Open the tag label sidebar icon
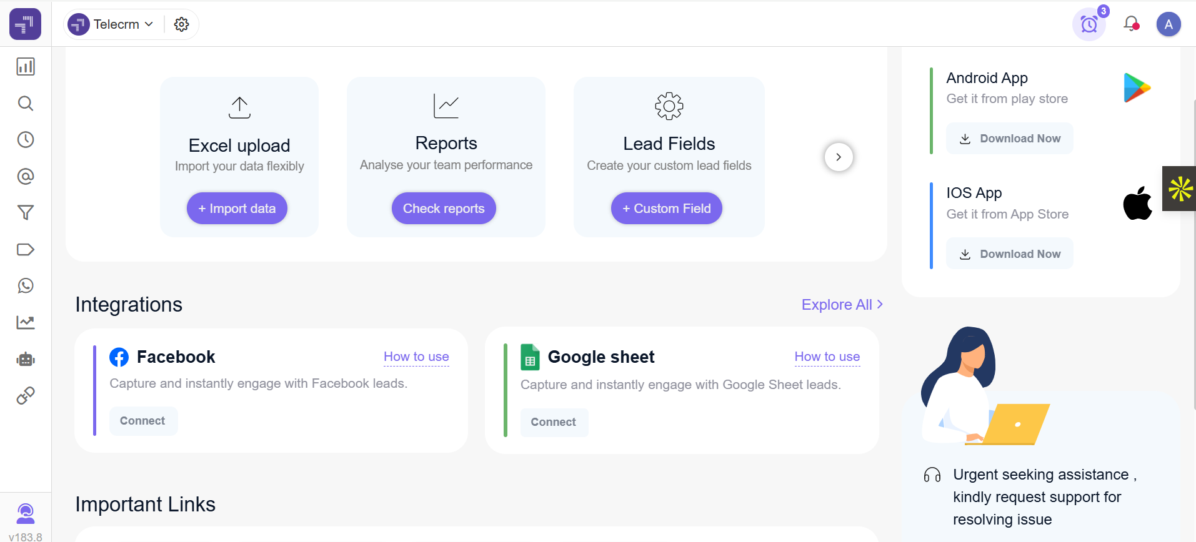Image resolution: width=1196 pixels, height=542 pixels. [26, 250]
